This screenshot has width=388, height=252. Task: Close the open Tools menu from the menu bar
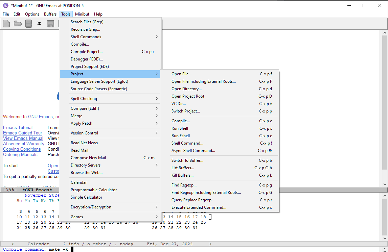[66, 14]
